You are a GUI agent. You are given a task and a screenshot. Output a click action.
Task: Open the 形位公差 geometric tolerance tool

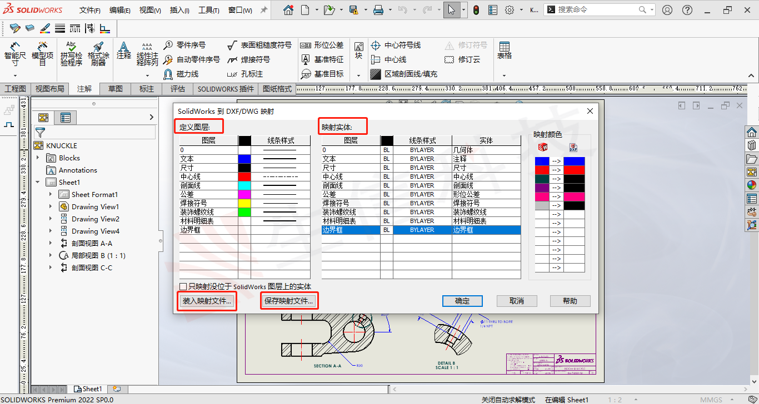point(322,45)
